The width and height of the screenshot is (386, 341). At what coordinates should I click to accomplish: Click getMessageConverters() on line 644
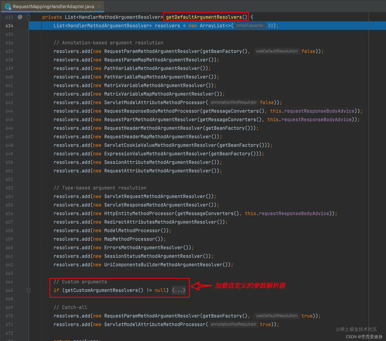point(234,111)
